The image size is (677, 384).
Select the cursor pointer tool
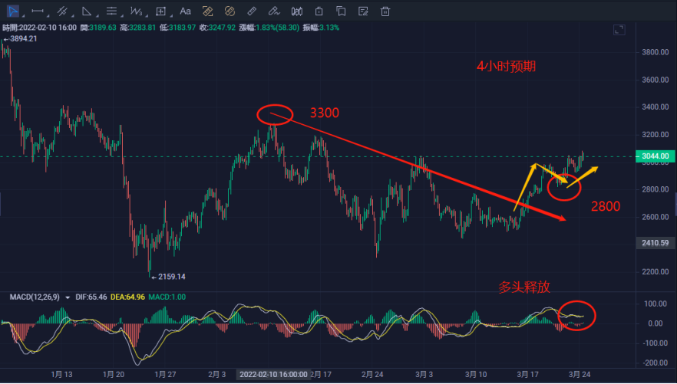coord(12,11)
